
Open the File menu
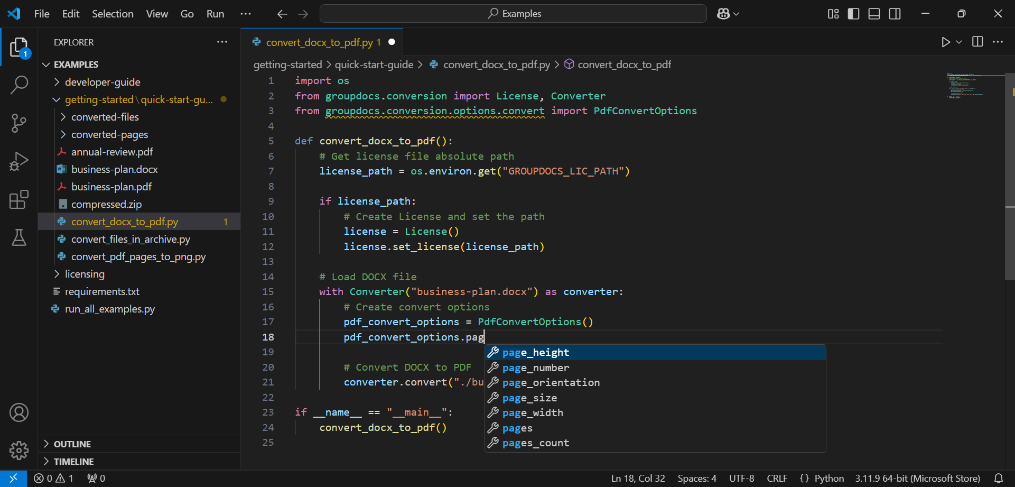(42, 14)
